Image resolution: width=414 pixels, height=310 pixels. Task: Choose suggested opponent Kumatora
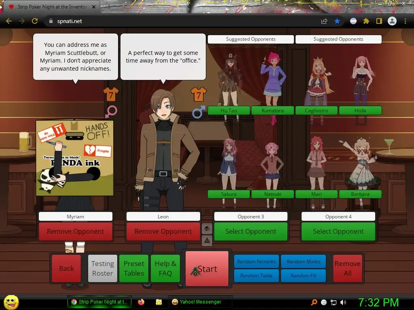[x=272, y=111]
